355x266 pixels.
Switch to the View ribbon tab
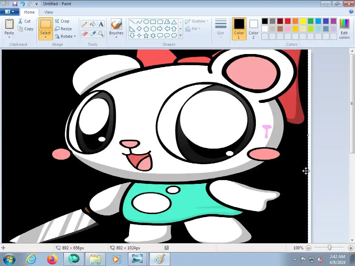49,12
